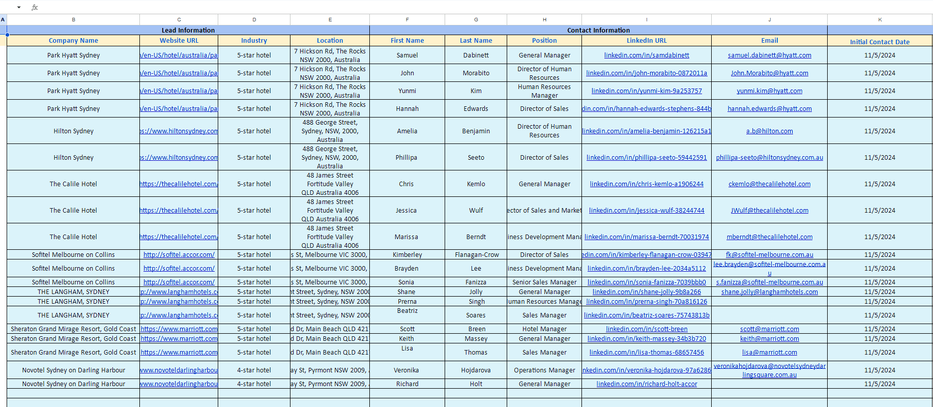
Task: Click the ckemlo@thecalilehotel.com email link
Action: [770, 184]
